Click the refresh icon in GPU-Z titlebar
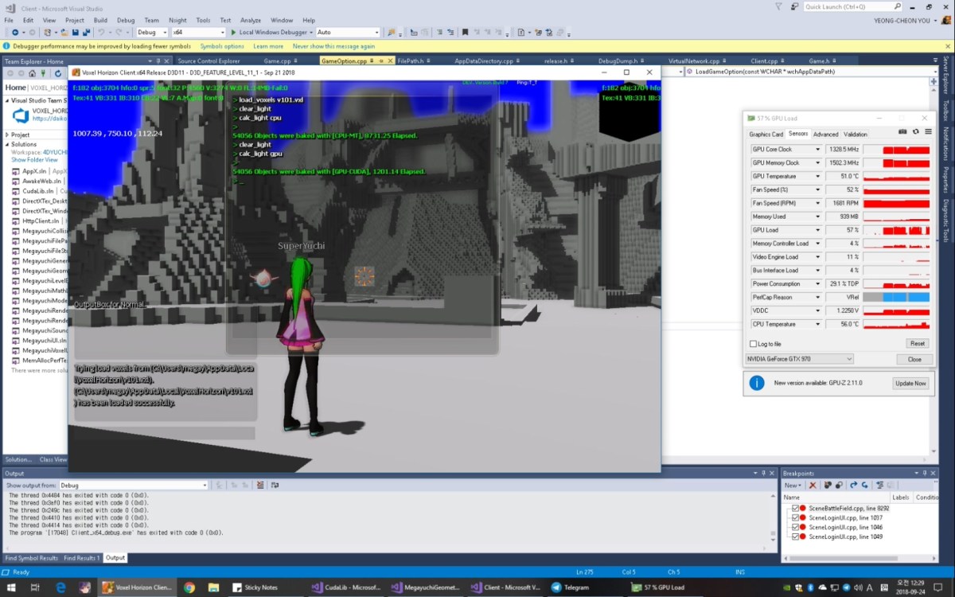The height and width of the screenshot is (597, 955). [x=916, y=132]
